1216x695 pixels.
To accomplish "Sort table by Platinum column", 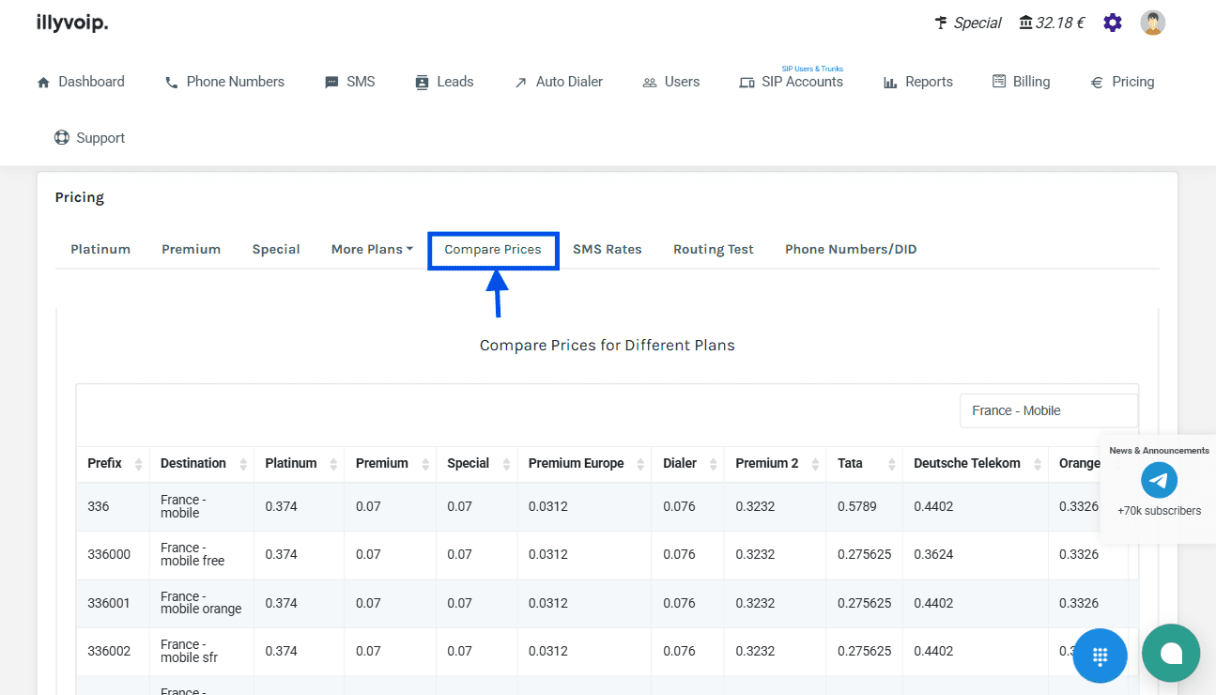I will coord(299,463).
